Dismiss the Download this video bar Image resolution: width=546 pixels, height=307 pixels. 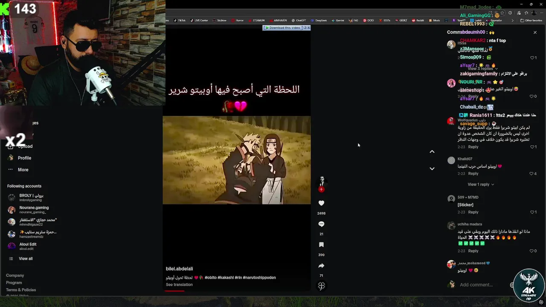[x=309, y=28]
